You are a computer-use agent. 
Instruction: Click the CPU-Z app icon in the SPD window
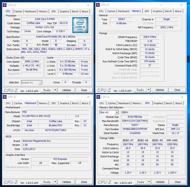click(x=98, y=97)
